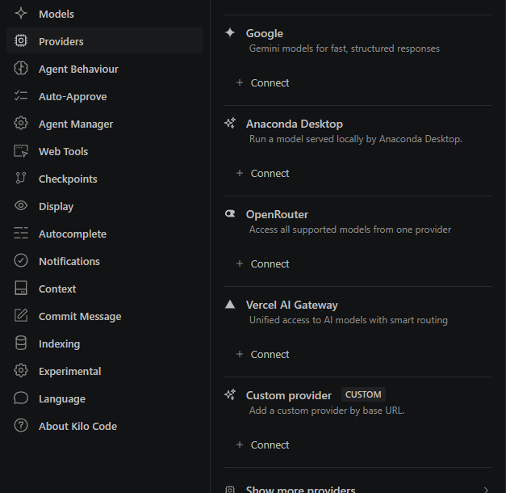Go to Indexing settings
This screenshot has height=493, width=506.
[105, 343]
